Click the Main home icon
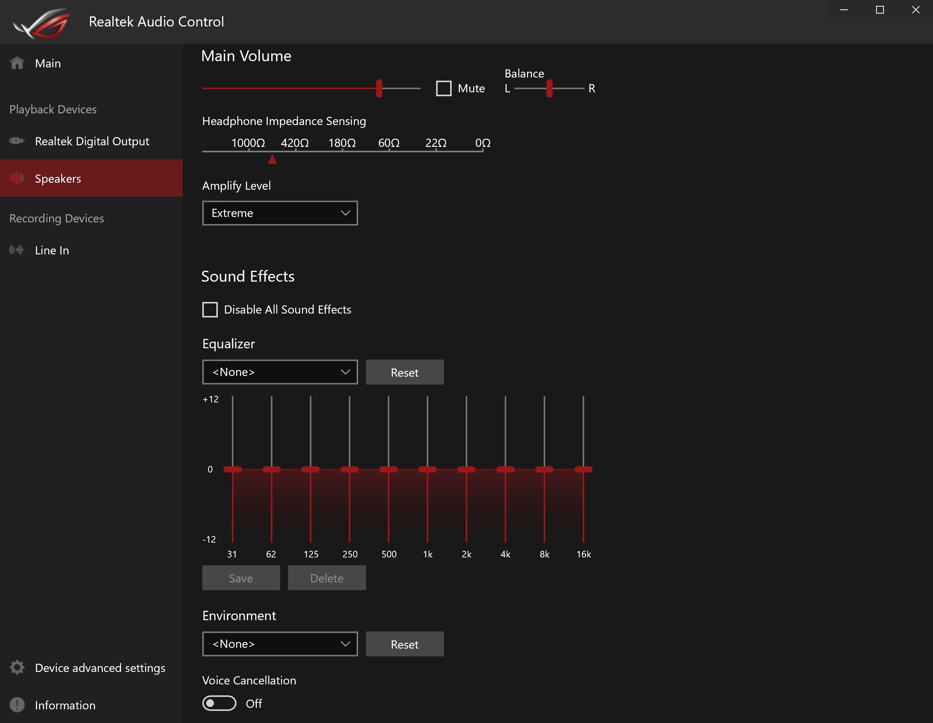The image size is (933, 723). click(17, 63)
